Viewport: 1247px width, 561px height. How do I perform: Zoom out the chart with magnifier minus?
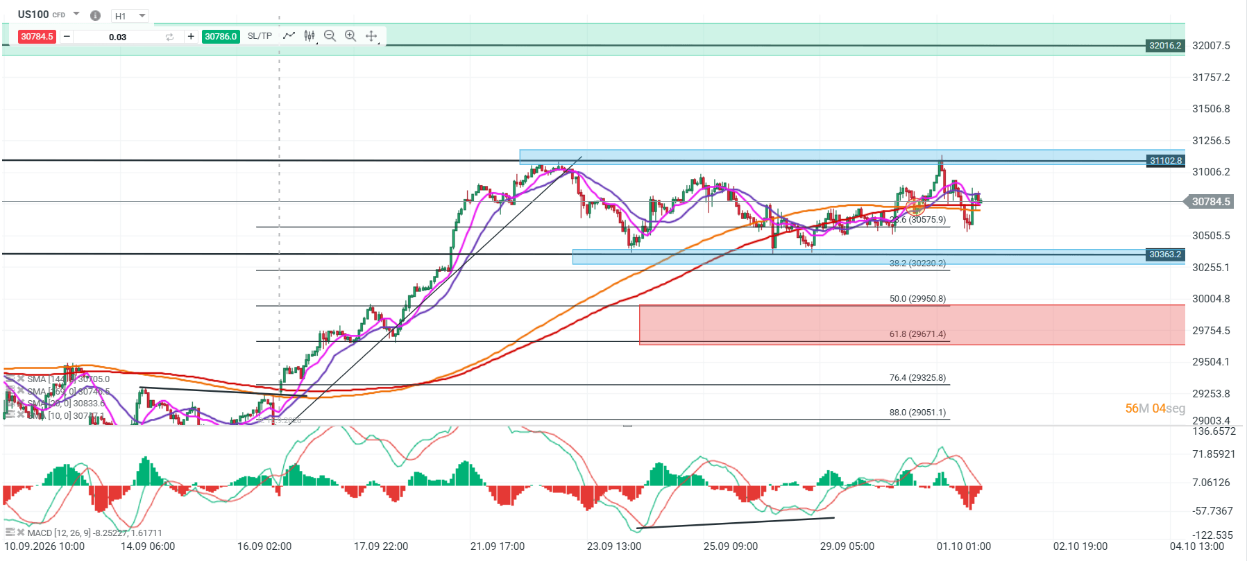[x=330, y=36]
